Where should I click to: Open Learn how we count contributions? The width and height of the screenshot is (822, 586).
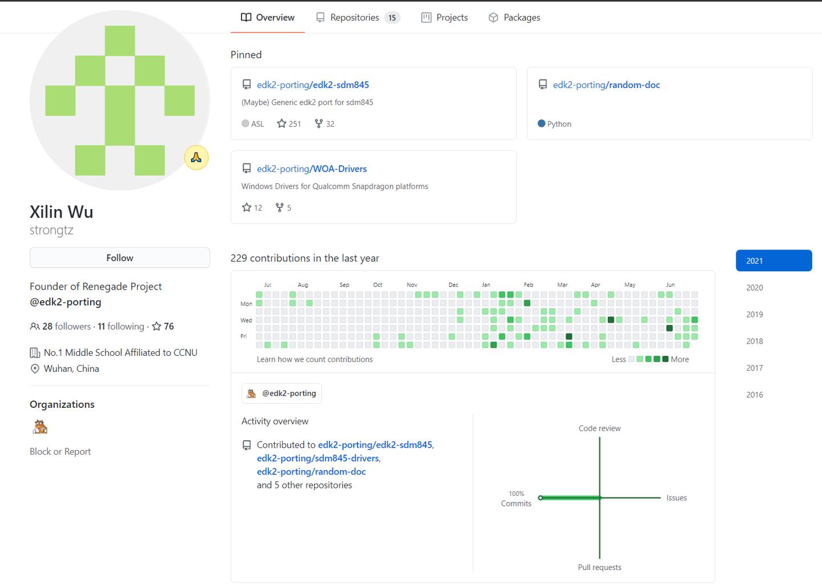point(315,359)
